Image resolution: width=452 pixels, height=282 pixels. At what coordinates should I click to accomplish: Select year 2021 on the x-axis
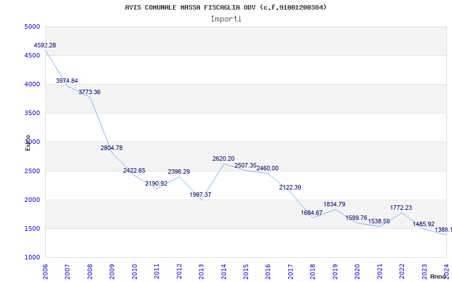point(380,271)
